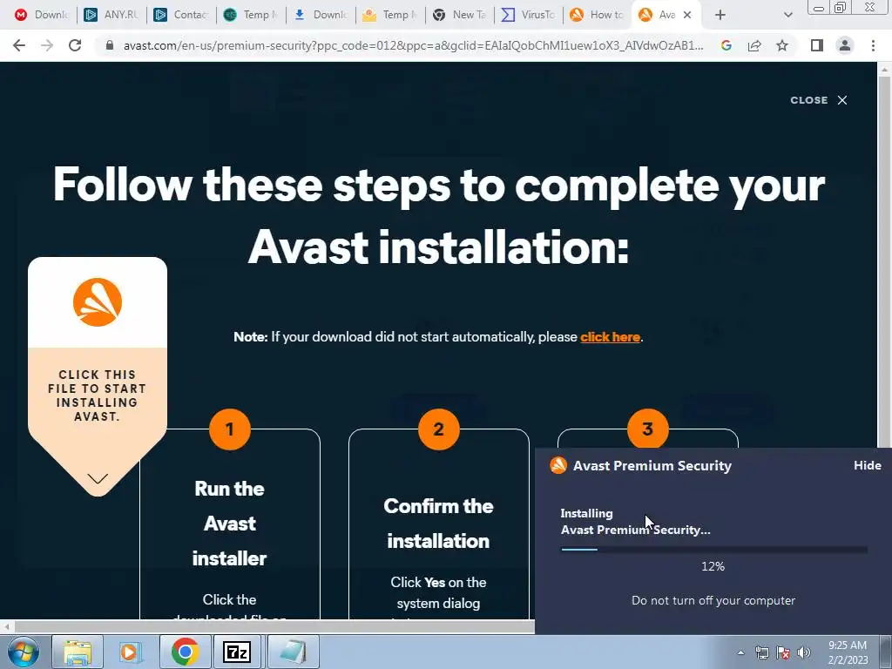This screenshot has height=669, width=892.
Task: Click 'Do not turn off your computer' text
Action: [x=713, y=600]
